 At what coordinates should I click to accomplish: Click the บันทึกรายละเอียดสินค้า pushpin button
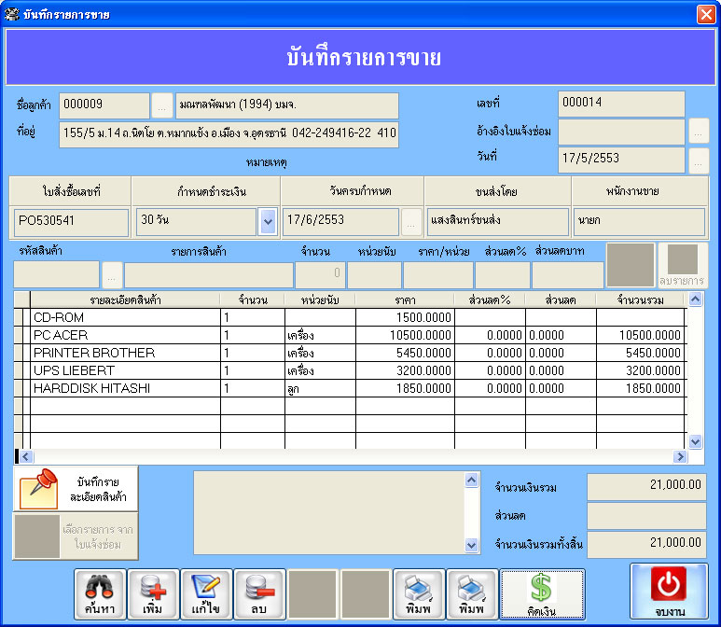[x=76, y=489]
